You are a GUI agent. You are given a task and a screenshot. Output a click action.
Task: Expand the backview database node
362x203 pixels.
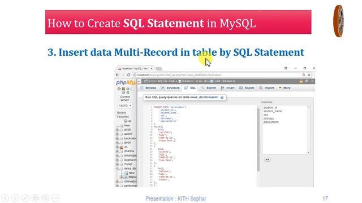(x=117, y=139)
